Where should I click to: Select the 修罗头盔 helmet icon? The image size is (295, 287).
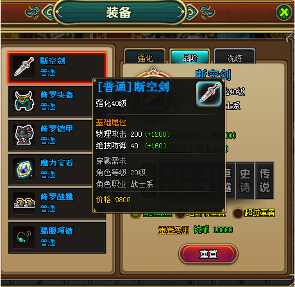pos(24,101)
